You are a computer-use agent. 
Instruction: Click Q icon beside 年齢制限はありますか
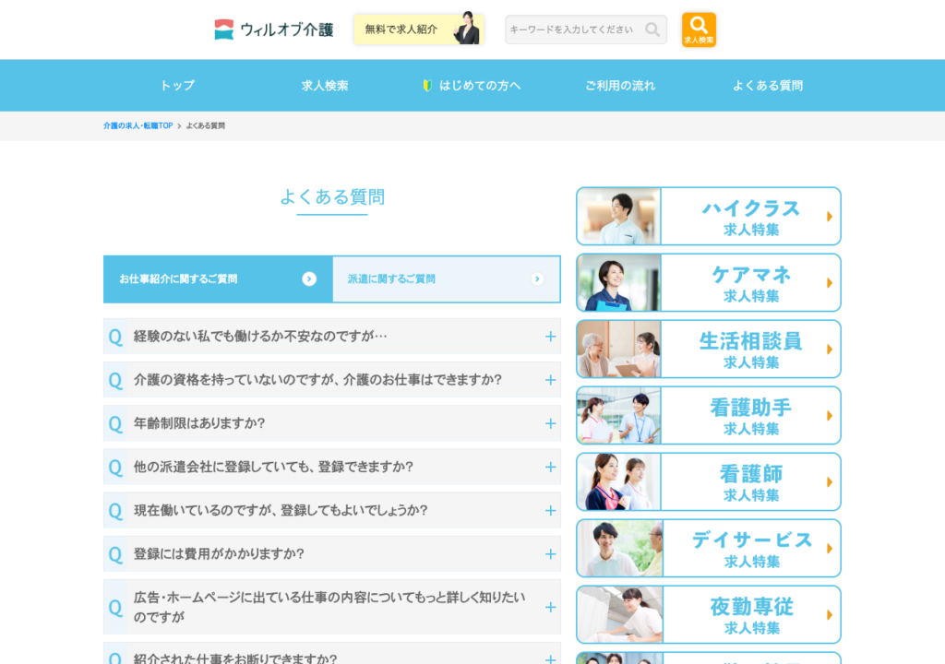click(115, 423)
